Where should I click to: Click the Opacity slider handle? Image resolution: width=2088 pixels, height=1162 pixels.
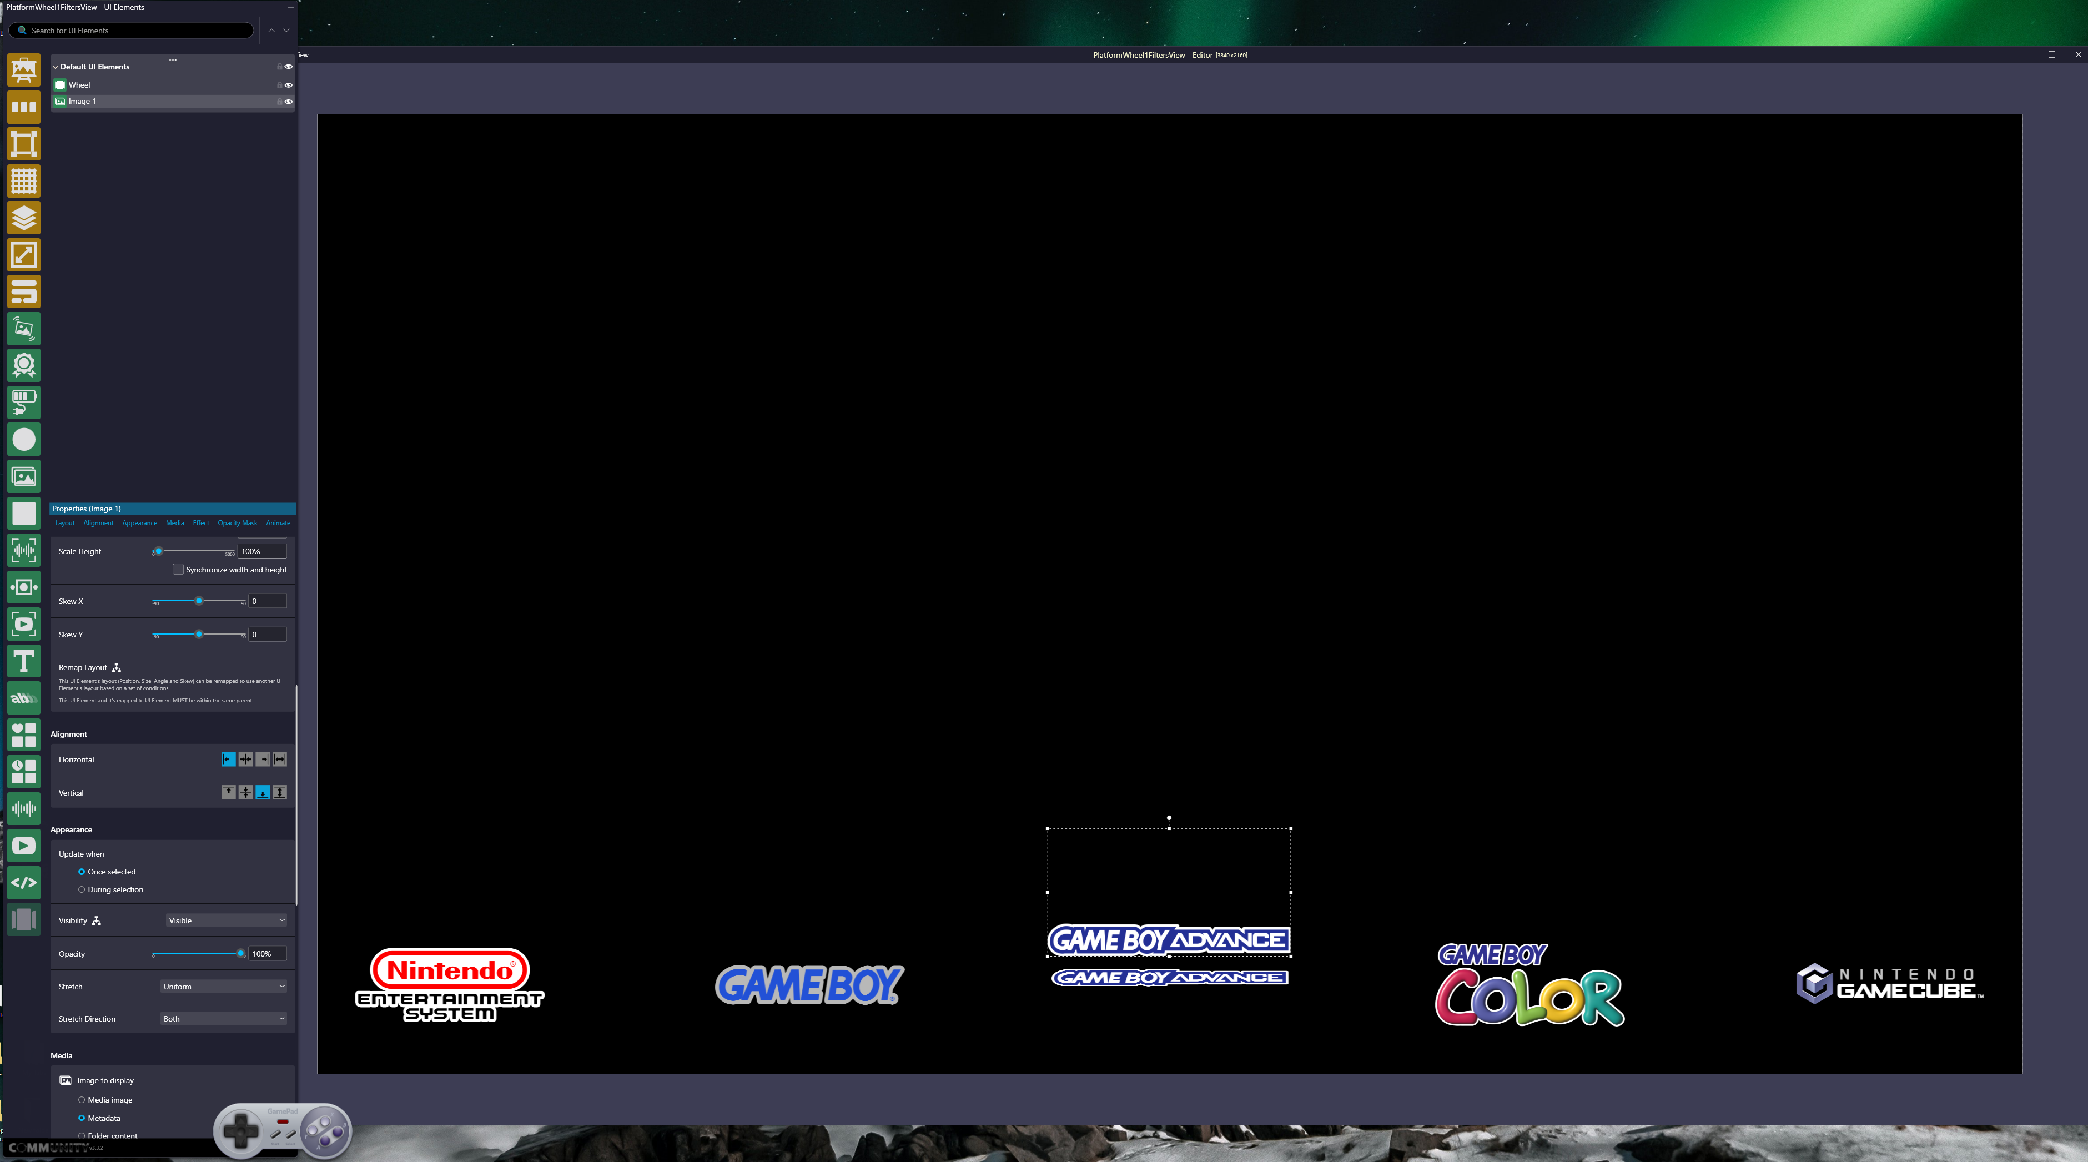click(241, 954)
